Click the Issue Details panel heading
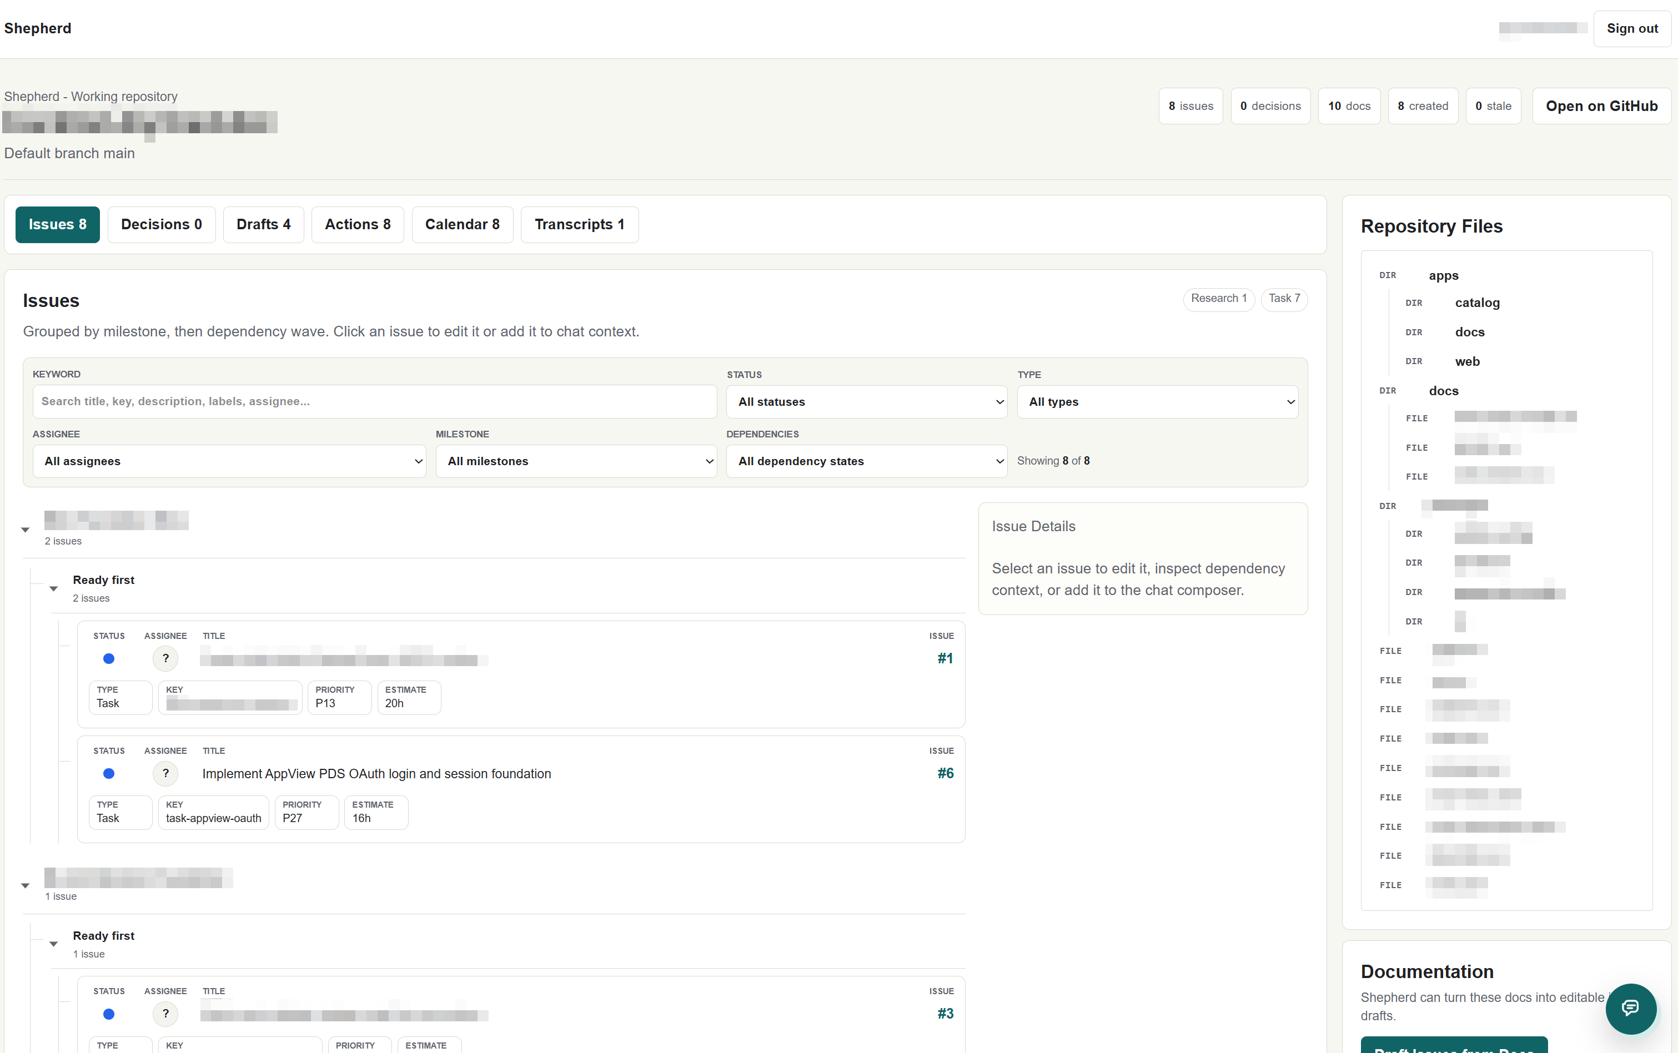 pyautogui.click(x=1033, y=526)
